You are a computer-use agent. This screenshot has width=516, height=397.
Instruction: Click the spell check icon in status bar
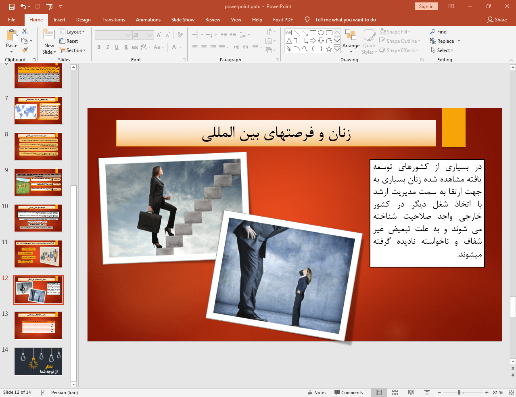[x=41, y=393]
